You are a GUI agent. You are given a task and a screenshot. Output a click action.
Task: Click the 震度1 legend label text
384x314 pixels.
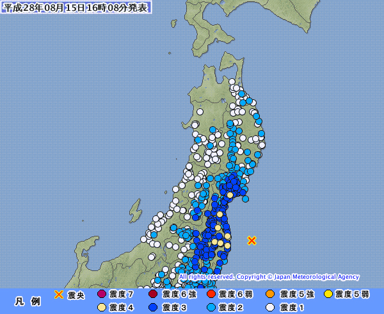[292, 308]
